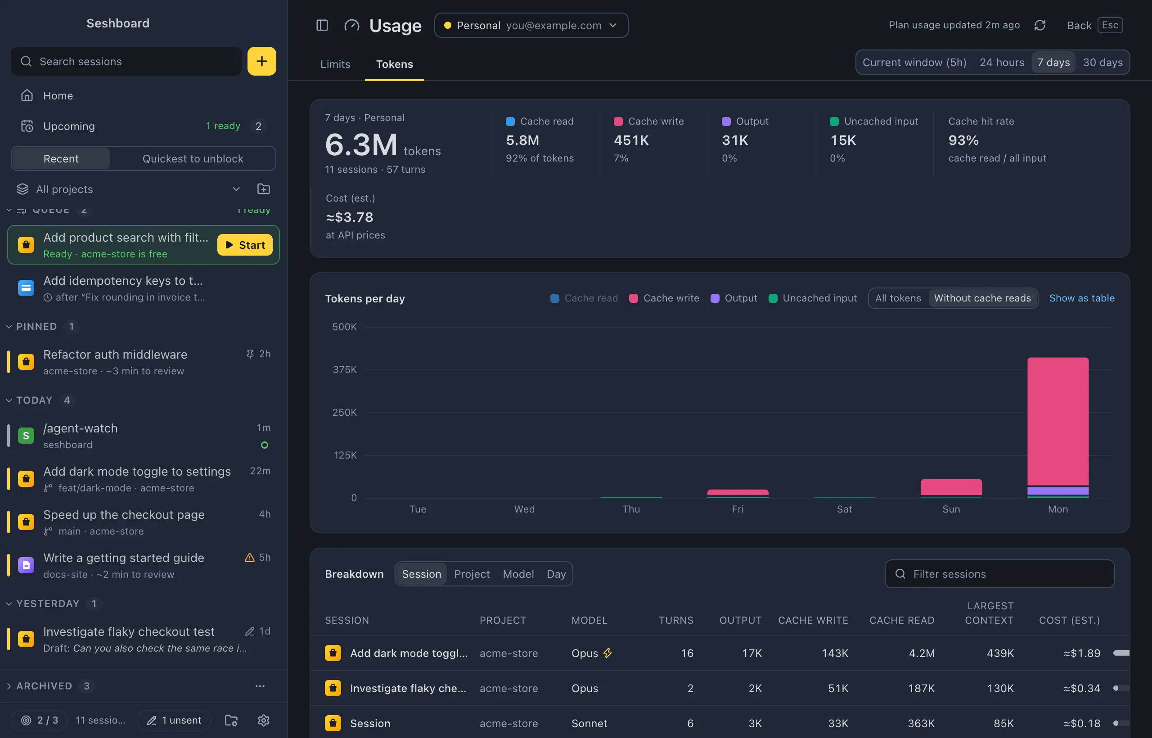Click Show as table link
1152x738 pixels.
[x=1081, y=298]
